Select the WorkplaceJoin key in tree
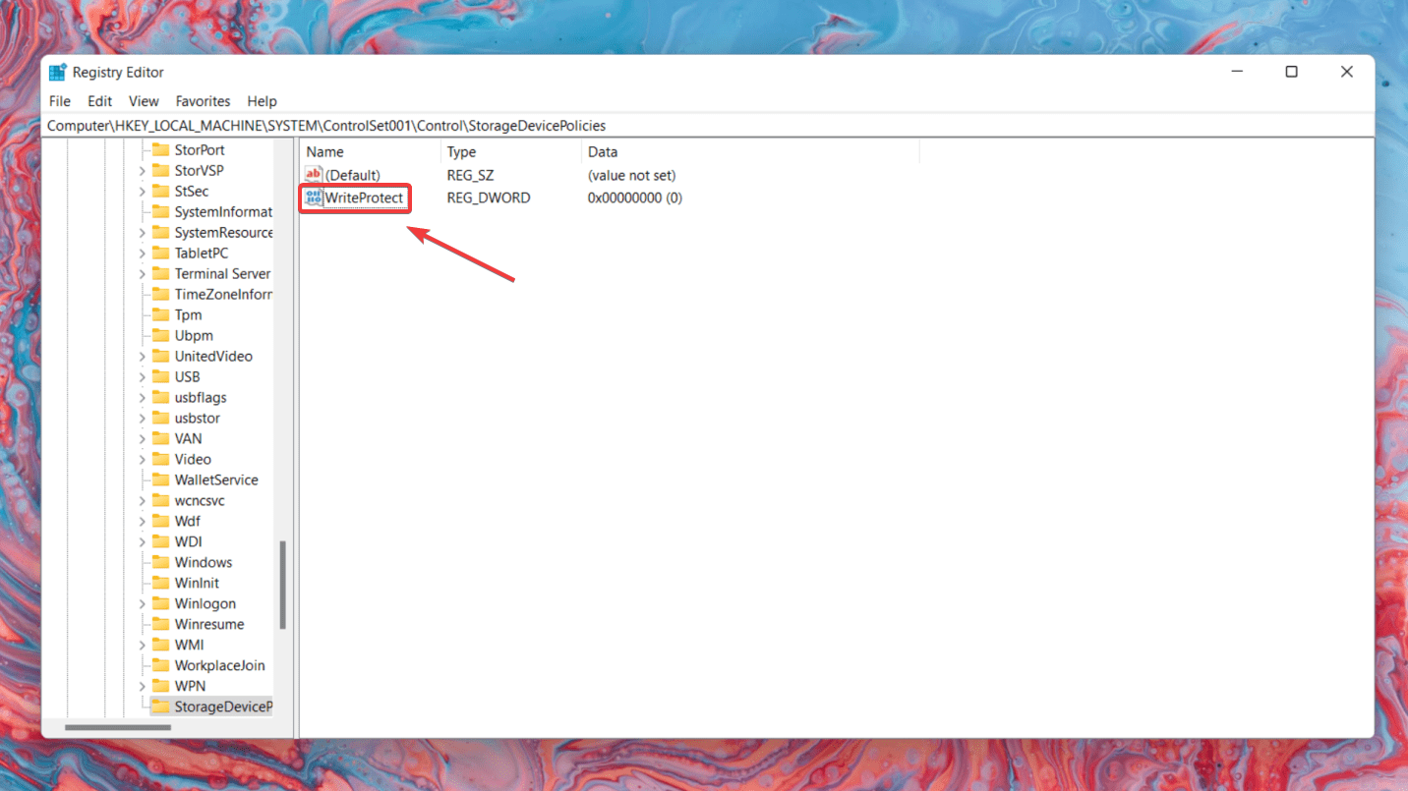This screenshot has height=791, width=1408. point(220,665)
